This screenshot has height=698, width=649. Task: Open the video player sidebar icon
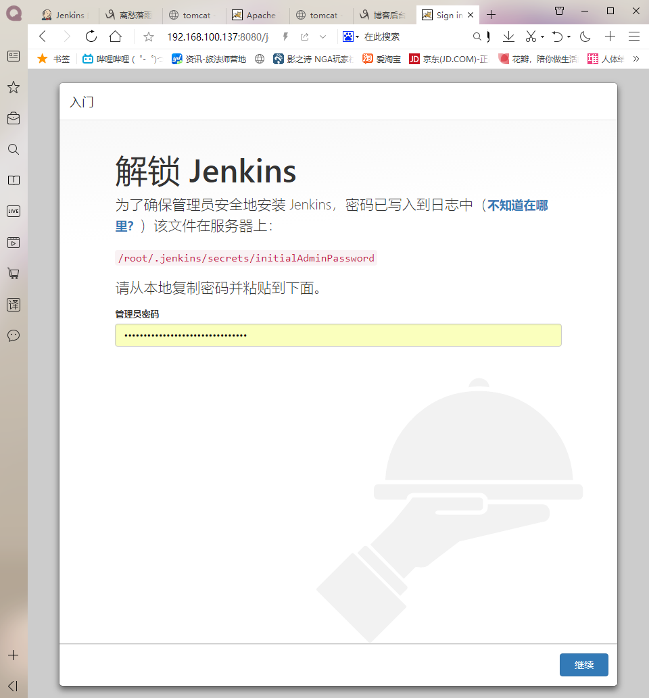(x=14, y=243)
